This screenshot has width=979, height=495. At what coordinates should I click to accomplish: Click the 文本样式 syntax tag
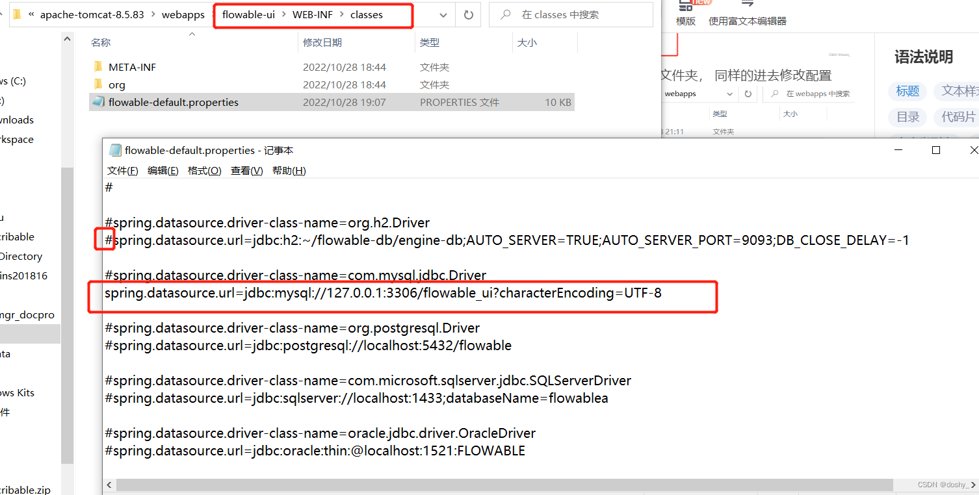pos(956,91)
